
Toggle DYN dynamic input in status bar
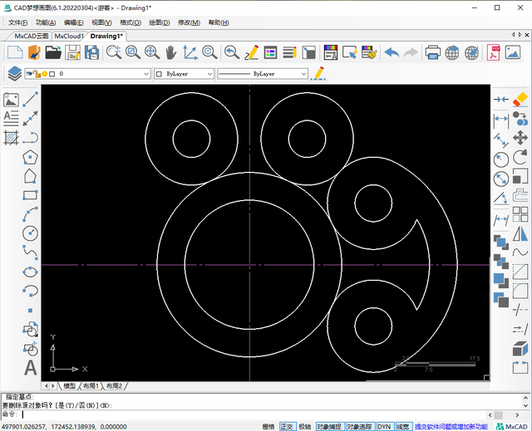coord(383,426)
